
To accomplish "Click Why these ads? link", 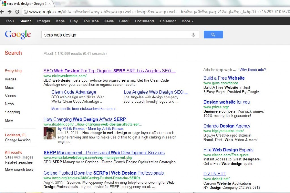I will pos(253,70).
